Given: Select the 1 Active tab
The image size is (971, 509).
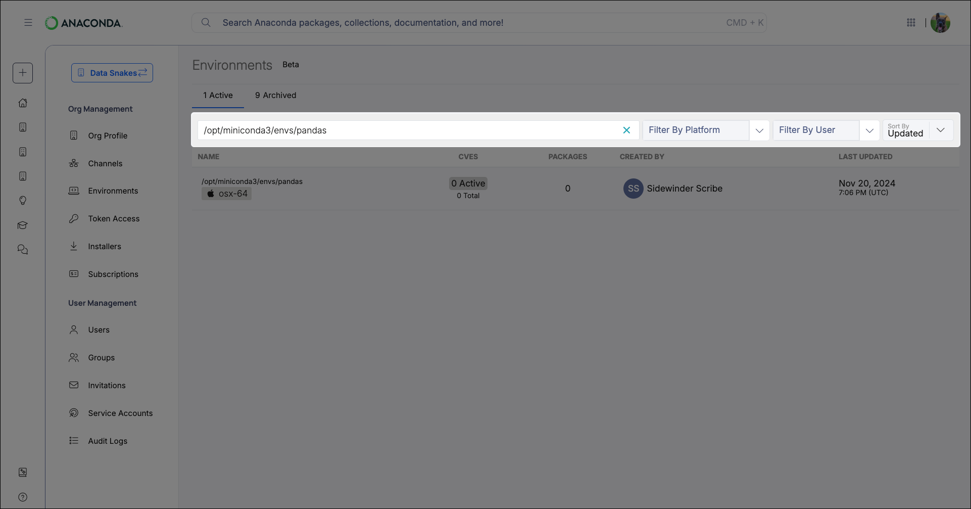Looking at the screenshot, I should 218,95.
